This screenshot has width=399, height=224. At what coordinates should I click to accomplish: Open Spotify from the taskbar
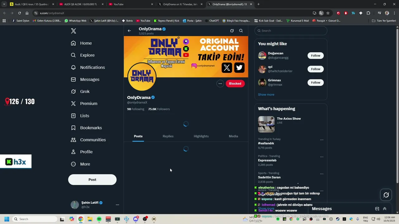pos(99,219)
